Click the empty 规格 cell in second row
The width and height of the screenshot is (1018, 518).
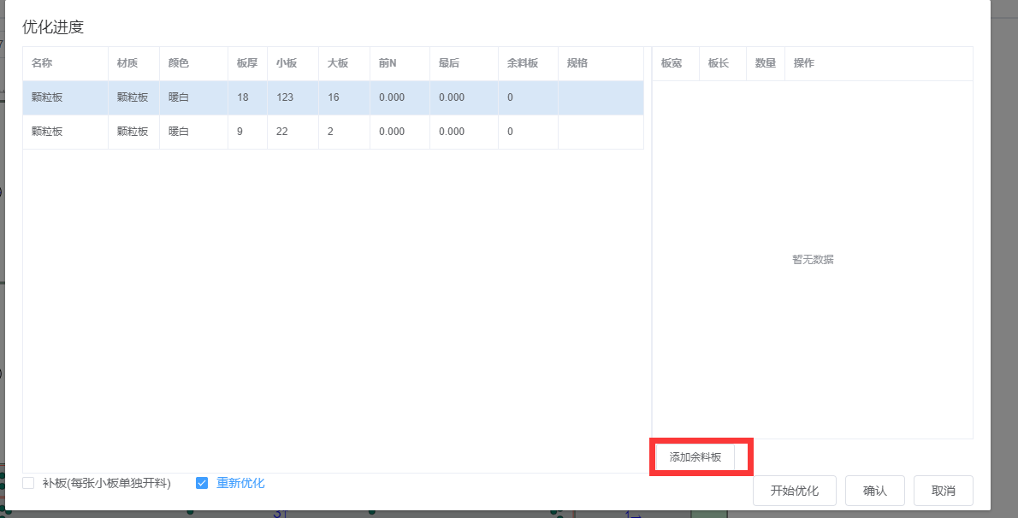[x=600, y=132]
